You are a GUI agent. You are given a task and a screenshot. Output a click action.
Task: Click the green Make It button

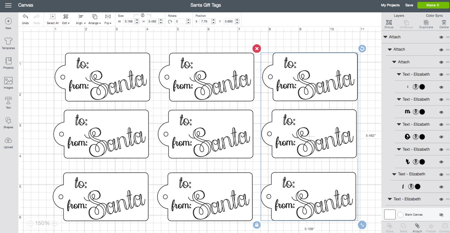(433, 5)
